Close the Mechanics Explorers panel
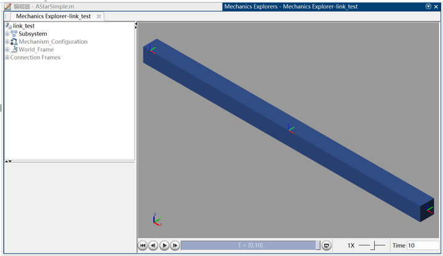The height and width of the screenshot is (256, 443). (x=436, y=7)
